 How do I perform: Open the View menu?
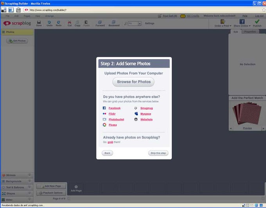click(x=38, y=16)
